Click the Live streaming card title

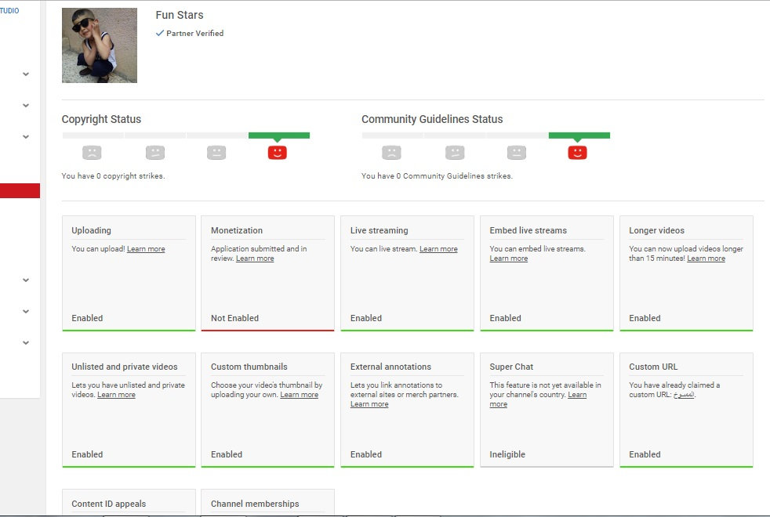click(x=379, y=230)
